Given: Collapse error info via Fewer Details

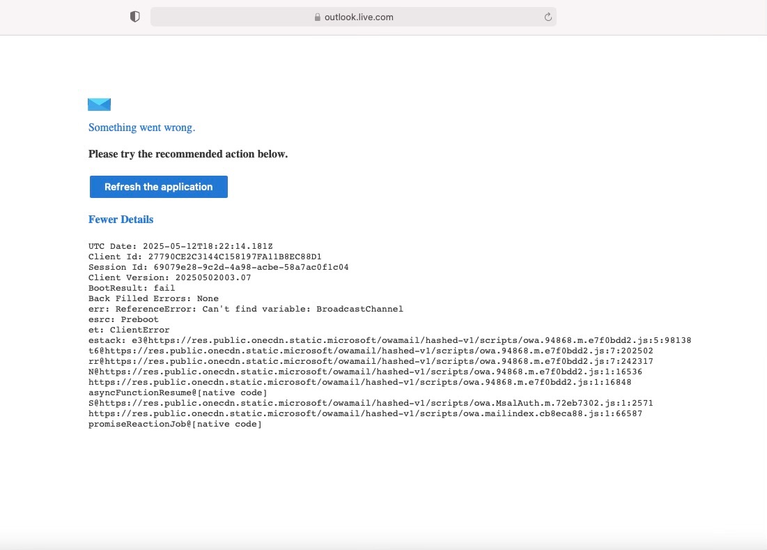Looking at the screenshot, I should [x=121, y=219].
